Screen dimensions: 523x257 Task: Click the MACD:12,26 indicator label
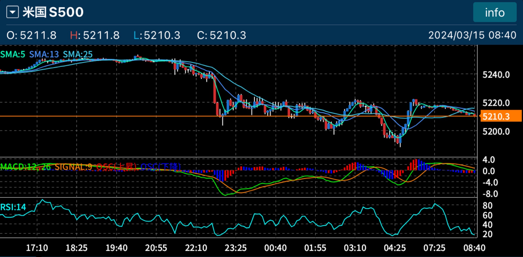tap(25, 167)
